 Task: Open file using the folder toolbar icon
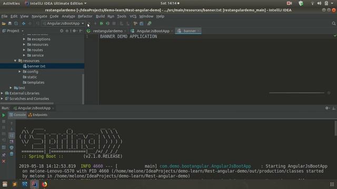(x=4, y=24)
